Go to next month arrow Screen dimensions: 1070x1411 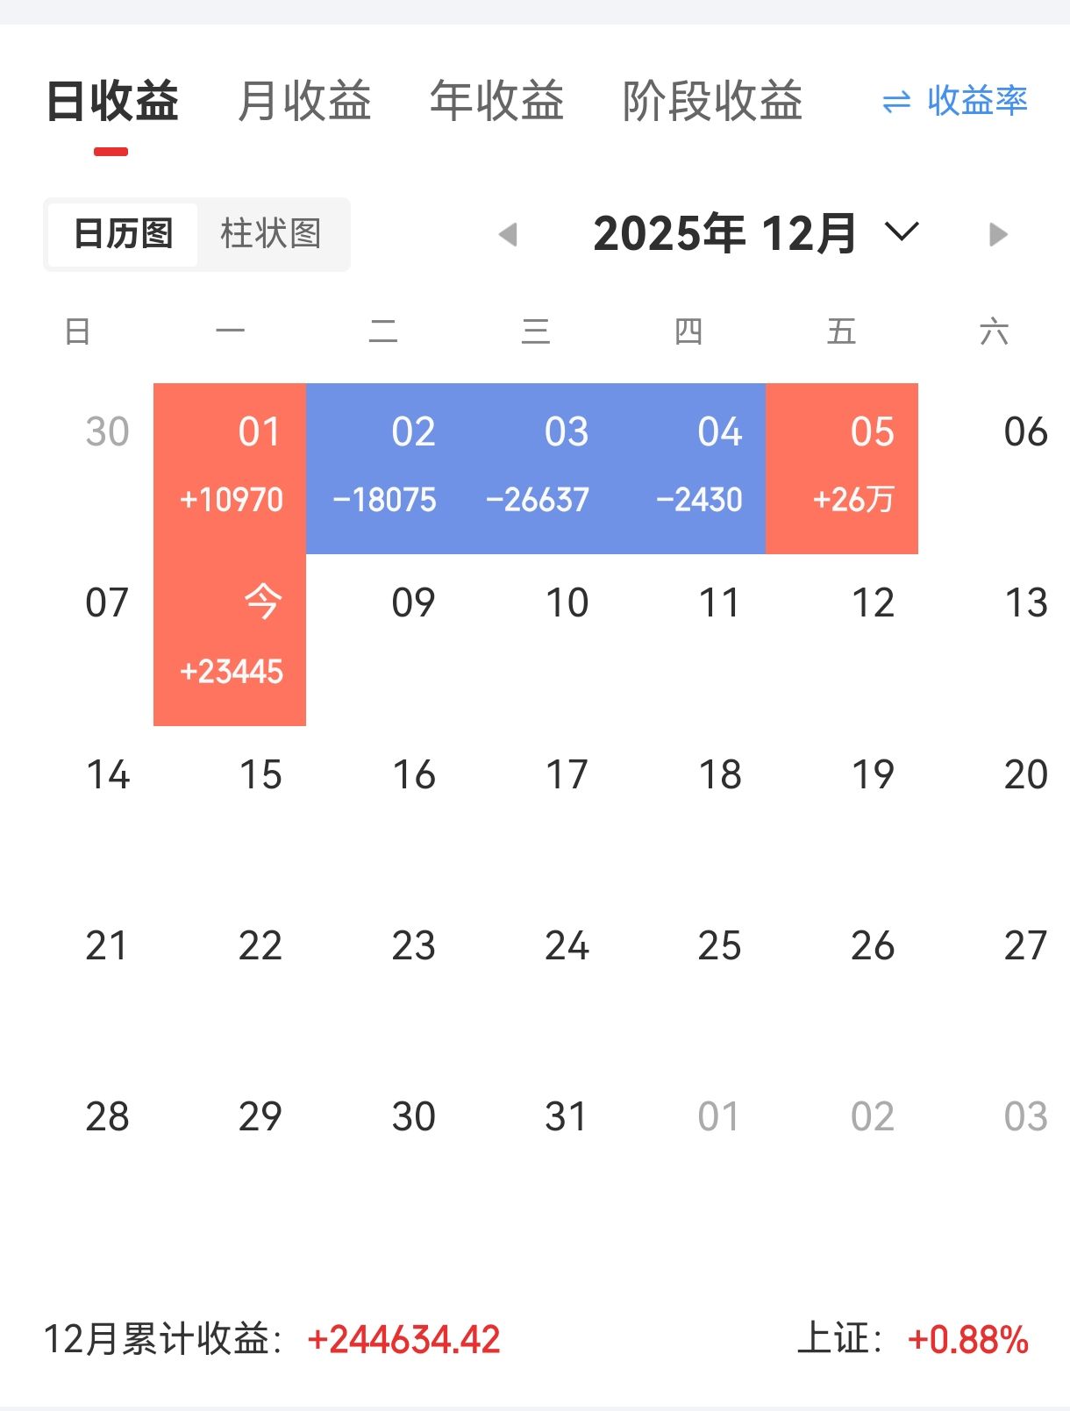pos(997,234)
